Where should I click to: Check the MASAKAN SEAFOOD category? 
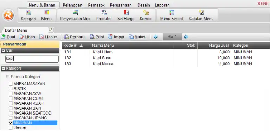pyautogui.click(x=11, y=113)
